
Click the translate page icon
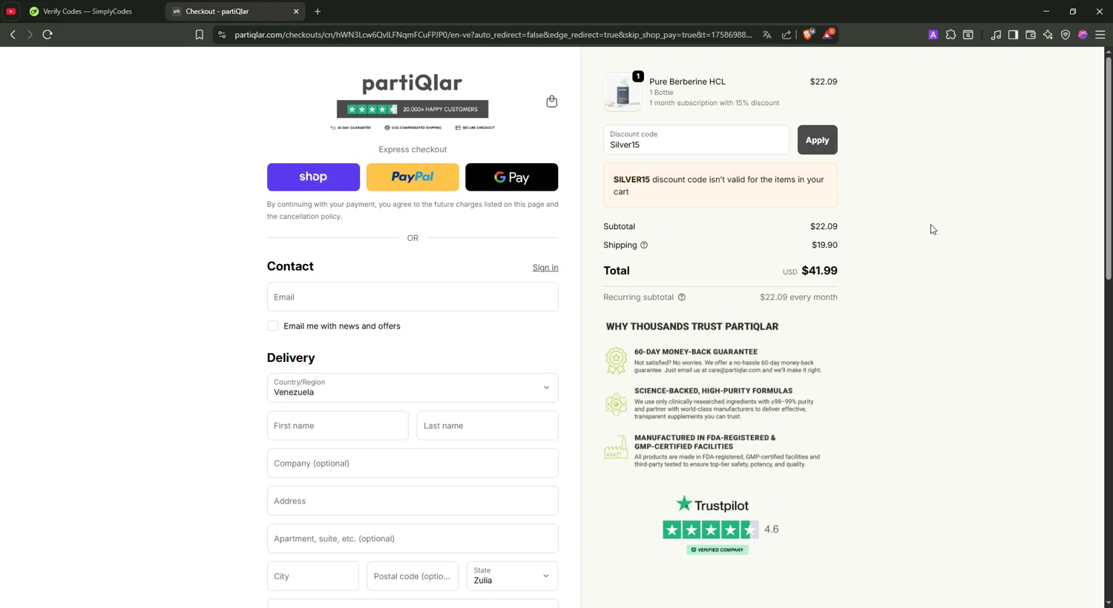[x=767, y=35]
